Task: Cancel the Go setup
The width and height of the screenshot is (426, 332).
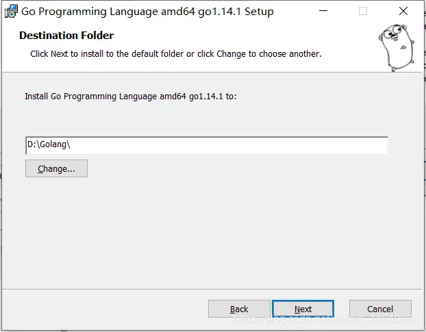Action: 380,309
